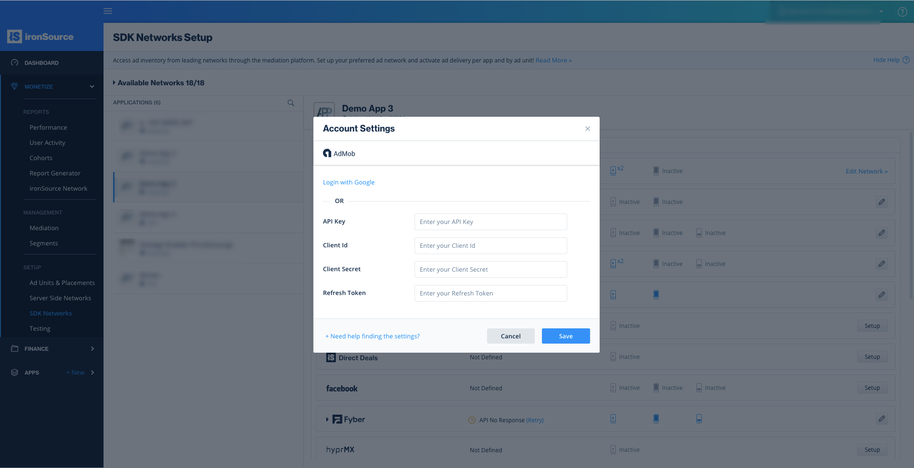This screenshot has width=914, height=468.
Task: Open the hamburger menu at top left
Action: [x=108, y=11]
